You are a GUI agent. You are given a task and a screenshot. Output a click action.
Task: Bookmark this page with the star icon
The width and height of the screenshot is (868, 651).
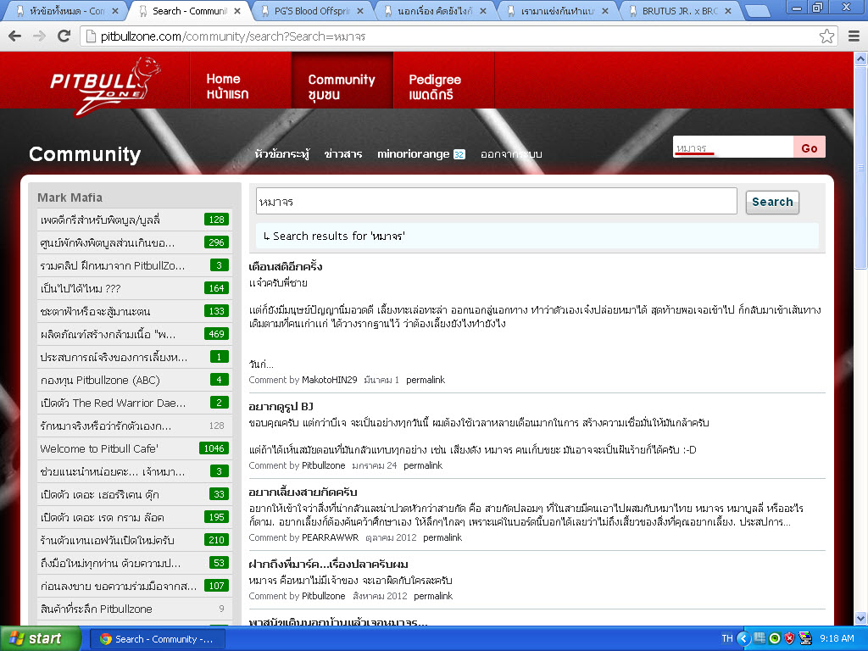826,36
